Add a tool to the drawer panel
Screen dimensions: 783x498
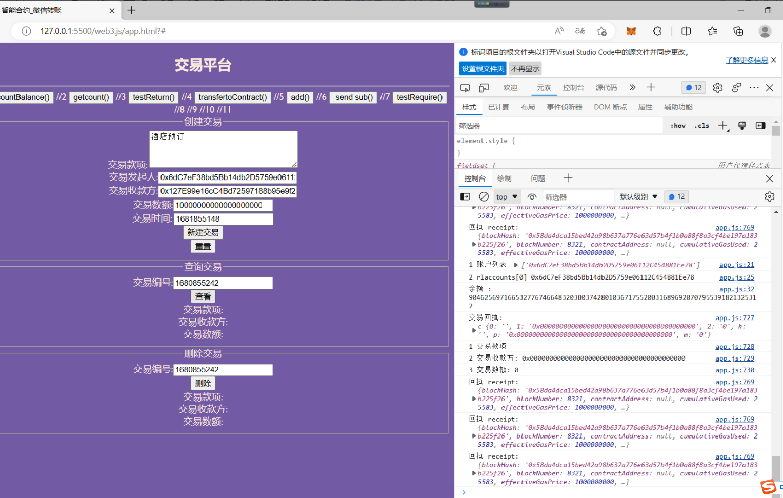[568, 178]
